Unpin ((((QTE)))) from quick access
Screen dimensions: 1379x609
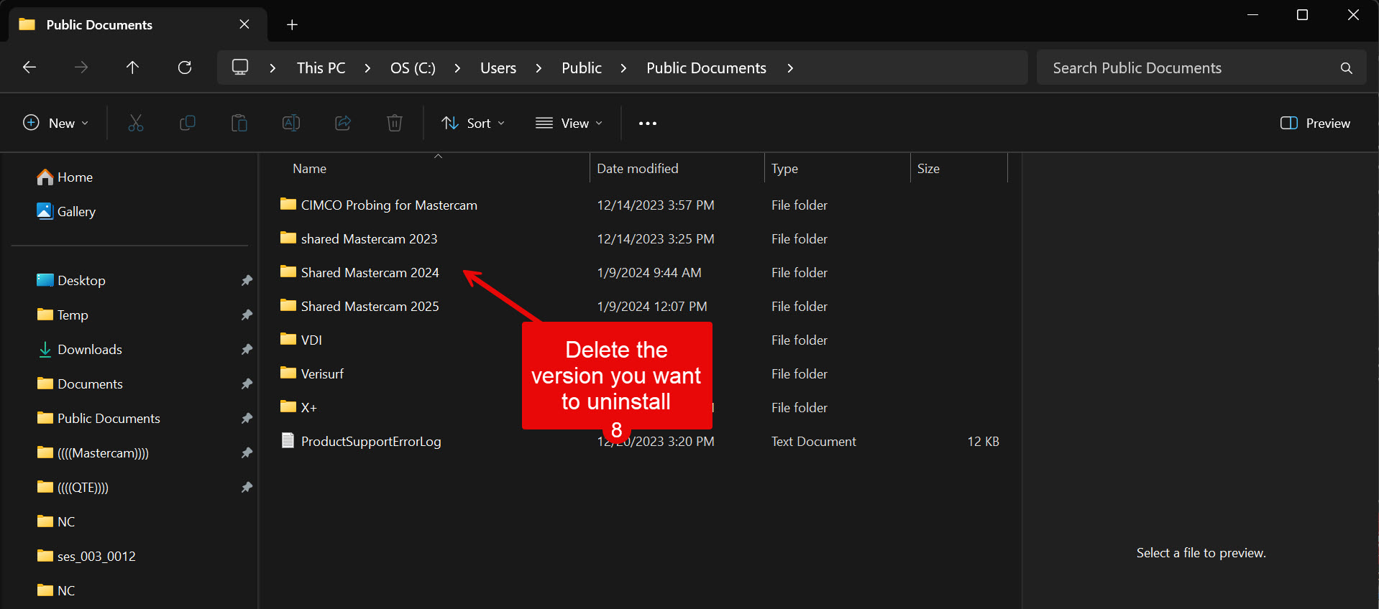247,487
